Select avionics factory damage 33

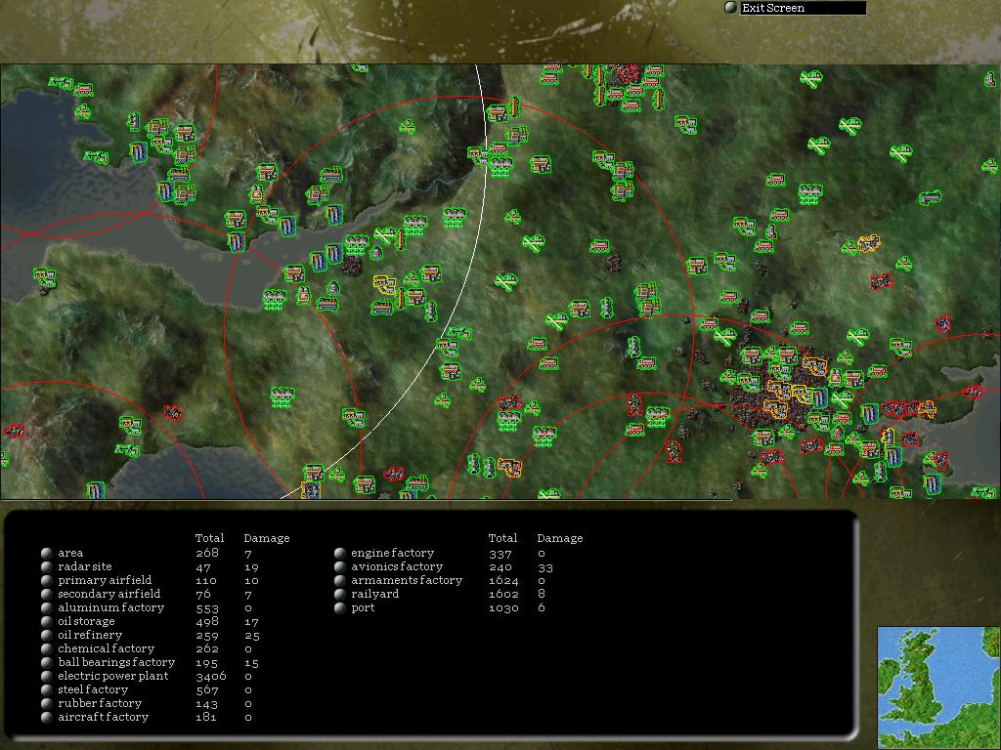[545, 567]
